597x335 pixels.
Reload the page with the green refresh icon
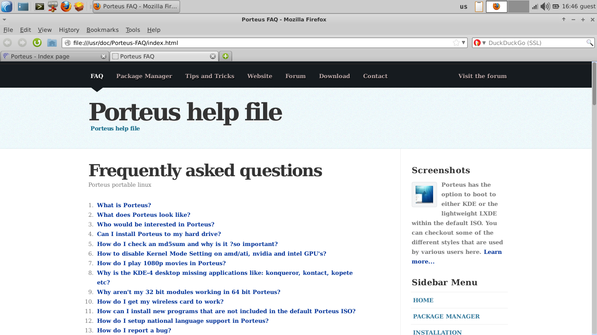37,43
